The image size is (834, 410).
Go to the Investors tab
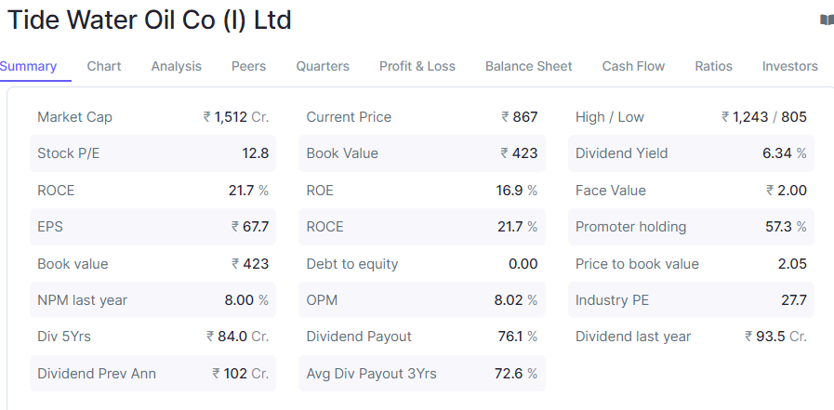789,66
